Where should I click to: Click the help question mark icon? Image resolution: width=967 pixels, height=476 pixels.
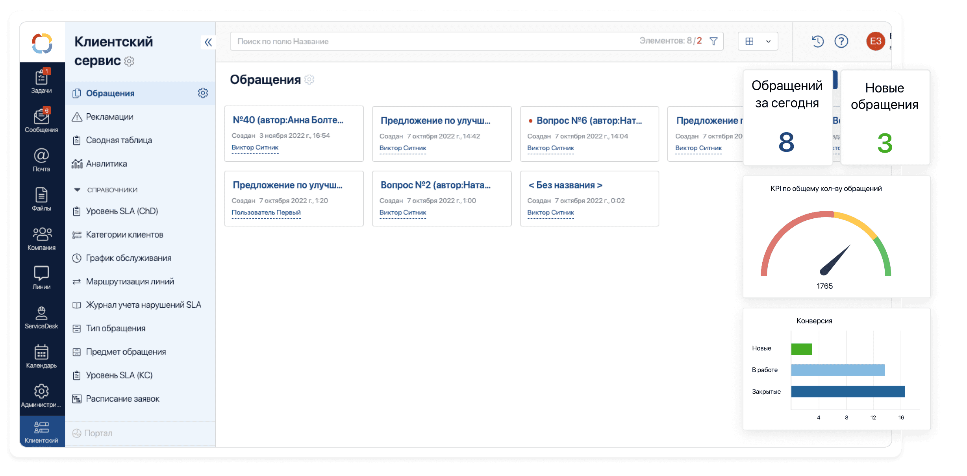click(841, 41)
